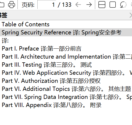132x125 pixels.
Task: Open Part VIII. Appendix bookmark
Action: 52,105
